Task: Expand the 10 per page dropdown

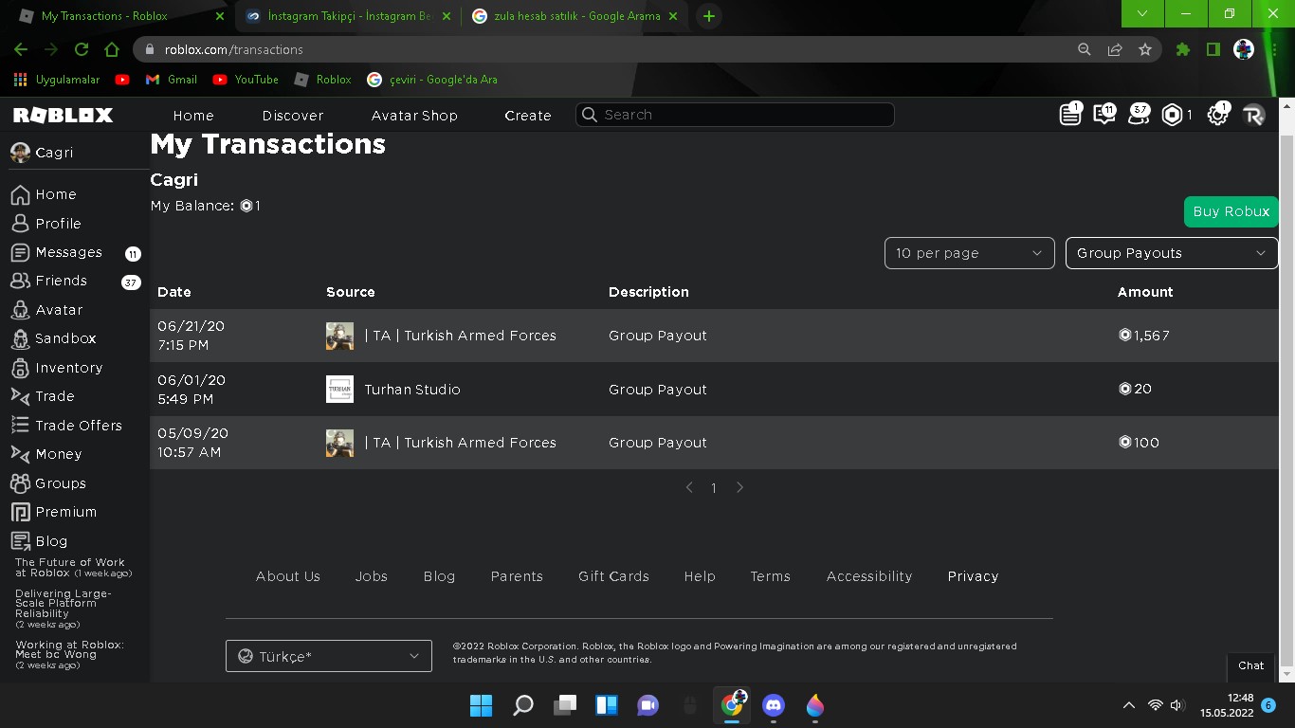Action: click(969, 253)
